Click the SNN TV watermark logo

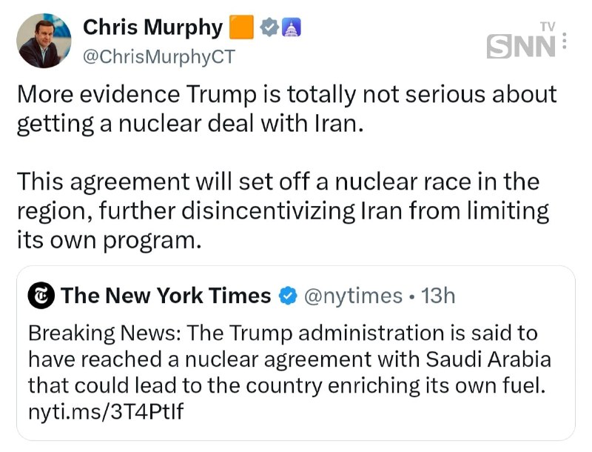[x=522, y=41]
